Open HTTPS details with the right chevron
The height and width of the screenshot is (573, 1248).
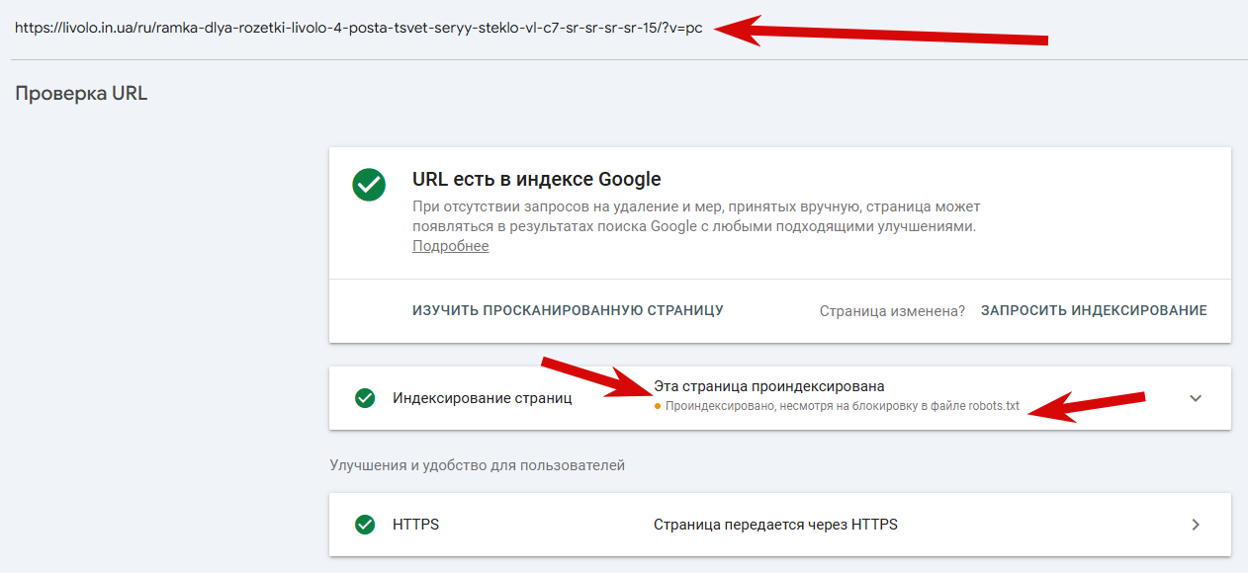point(1196,525)
